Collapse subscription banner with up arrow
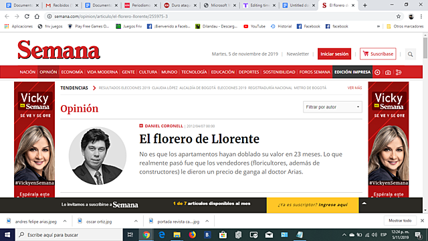This screenshot has width=428, height=241. [x=364, y=204]
